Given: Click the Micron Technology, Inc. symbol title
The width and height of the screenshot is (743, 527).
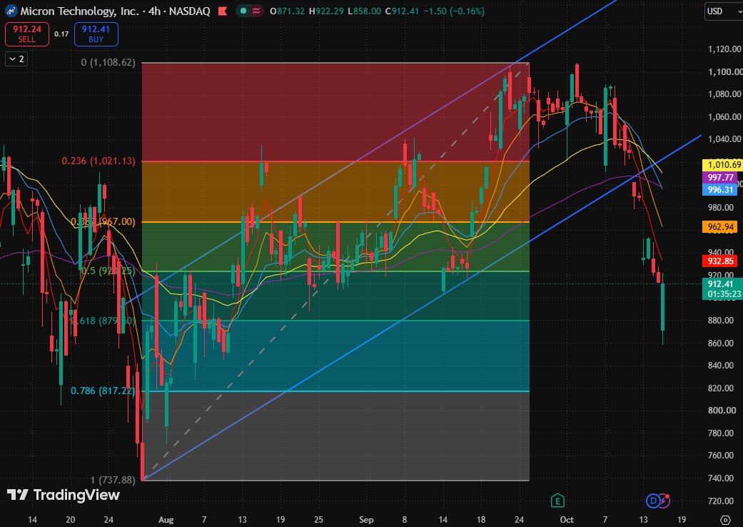Looking at the screenshot, I should coord(80,11).
